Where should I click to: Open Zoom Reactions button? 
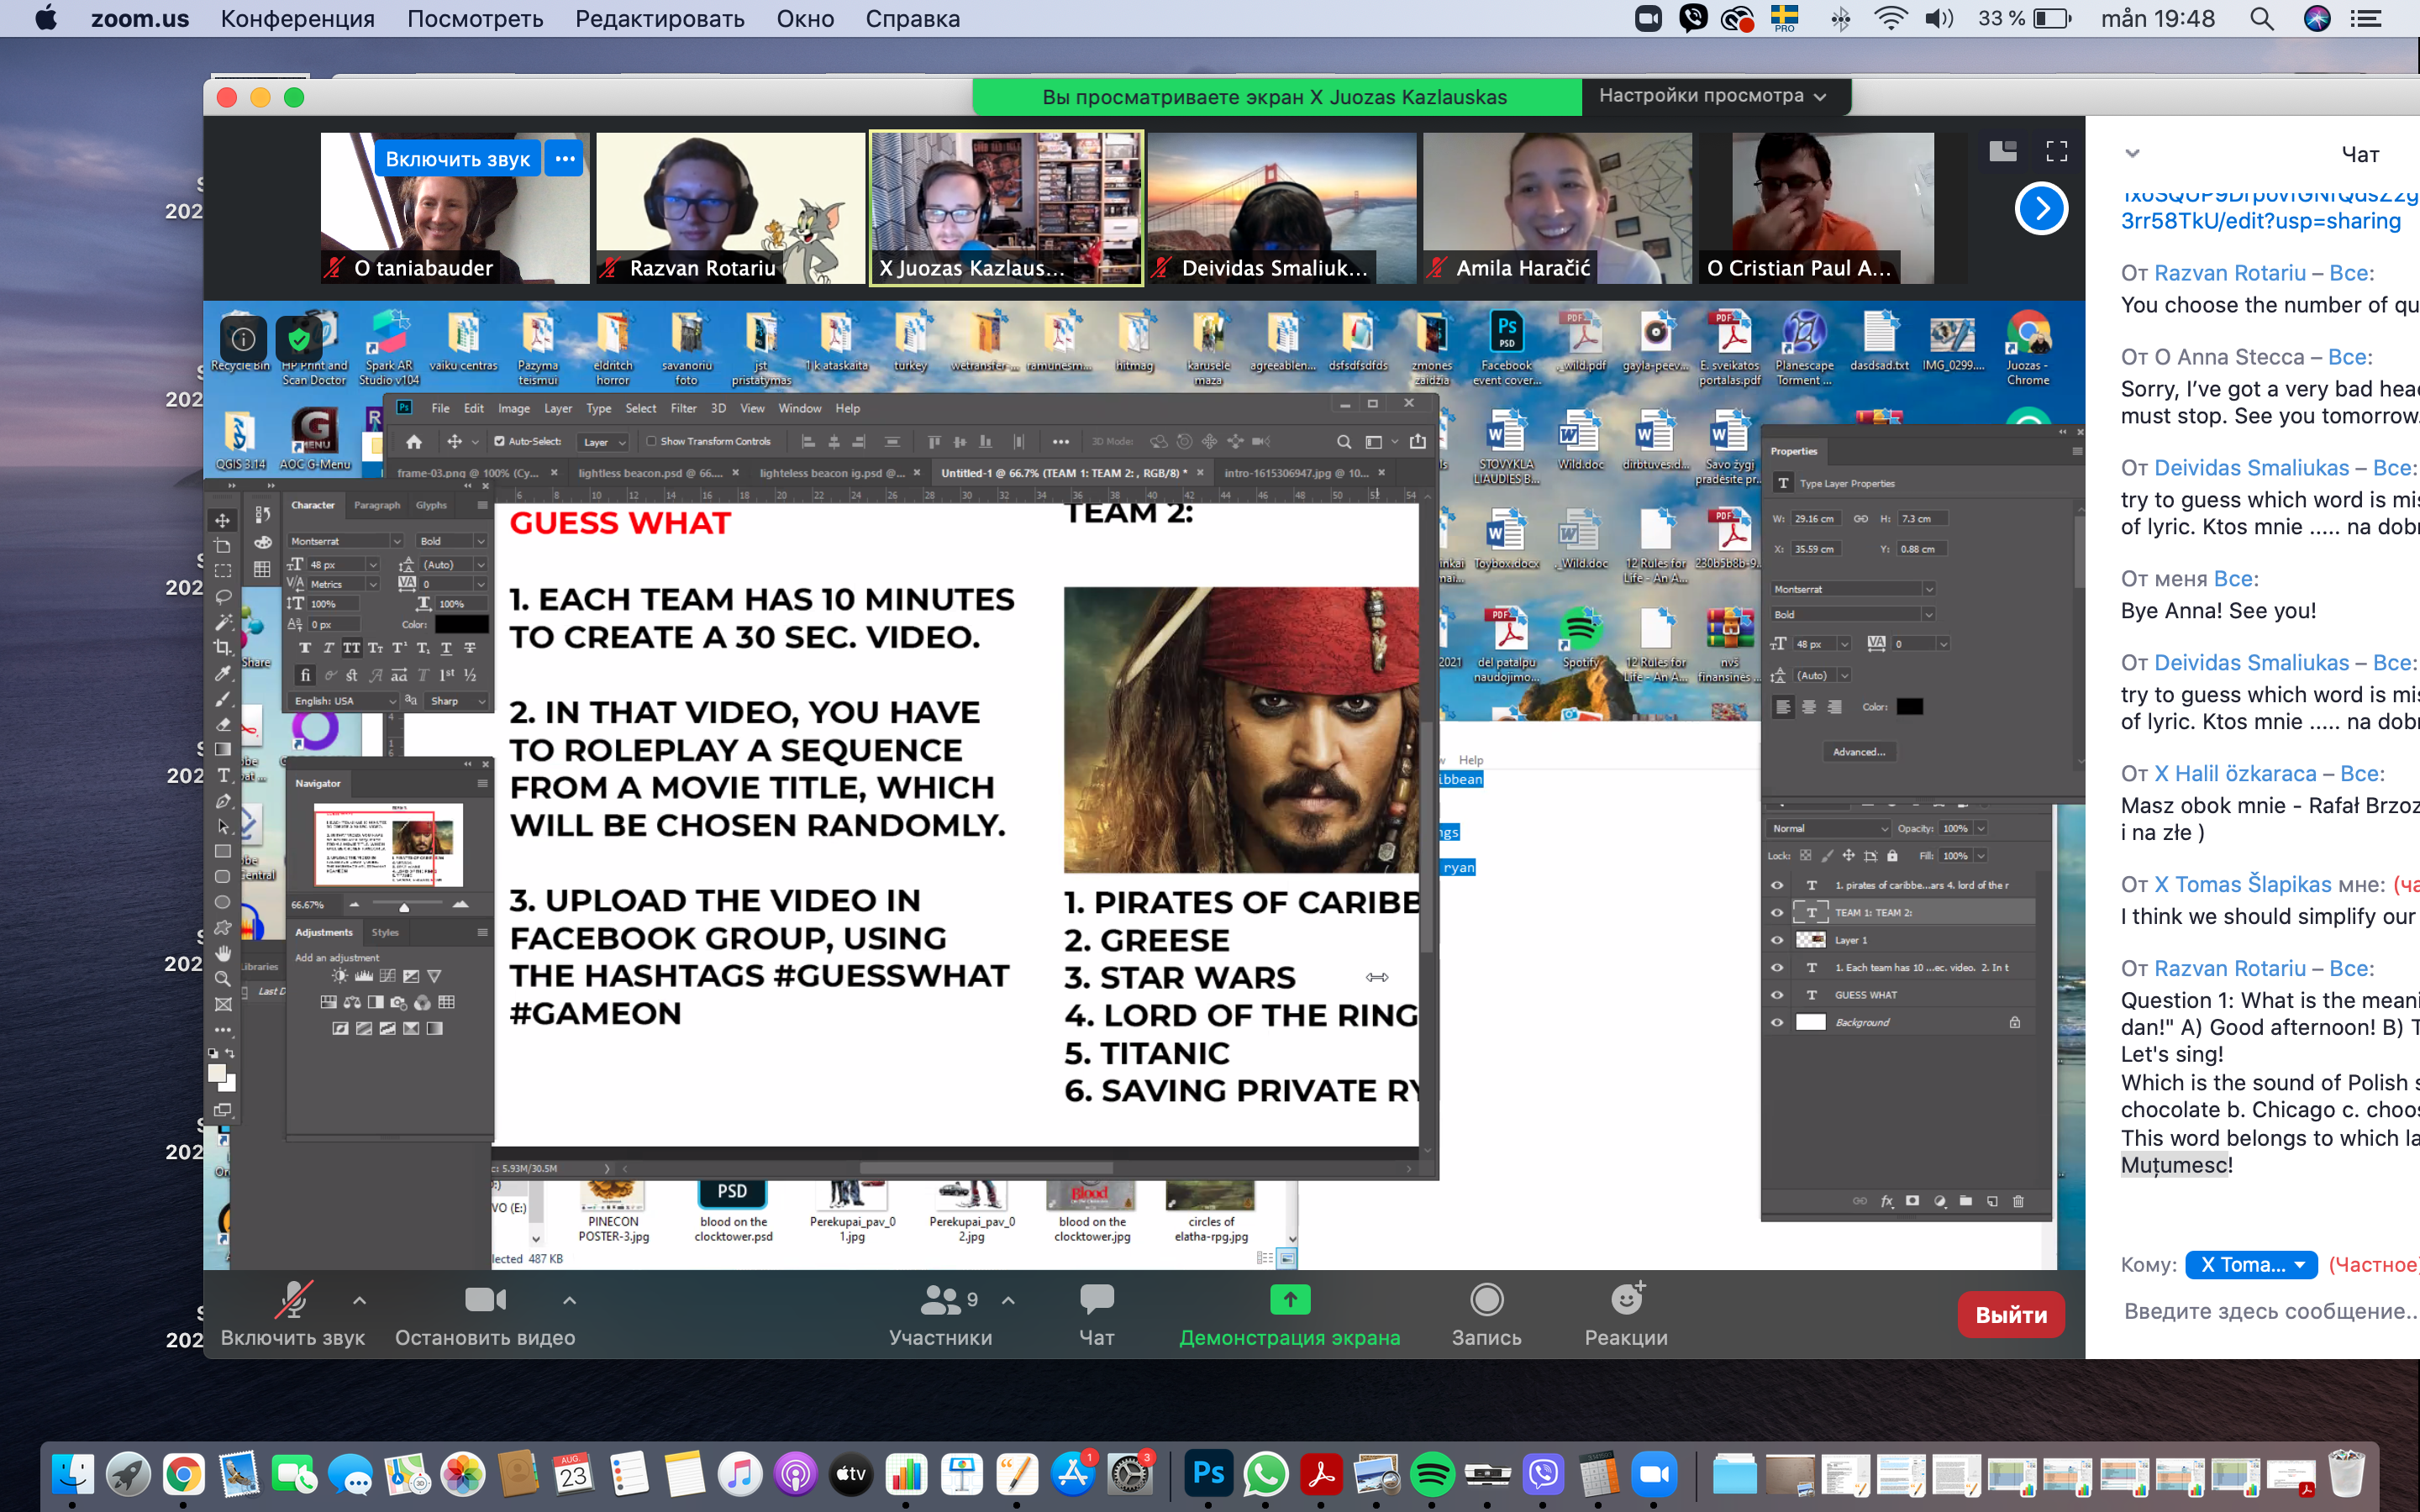[1626, 1314]
